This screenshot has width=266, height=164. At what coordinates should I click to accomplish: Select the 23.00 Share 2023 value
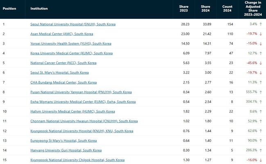click(x=185, y=34)
